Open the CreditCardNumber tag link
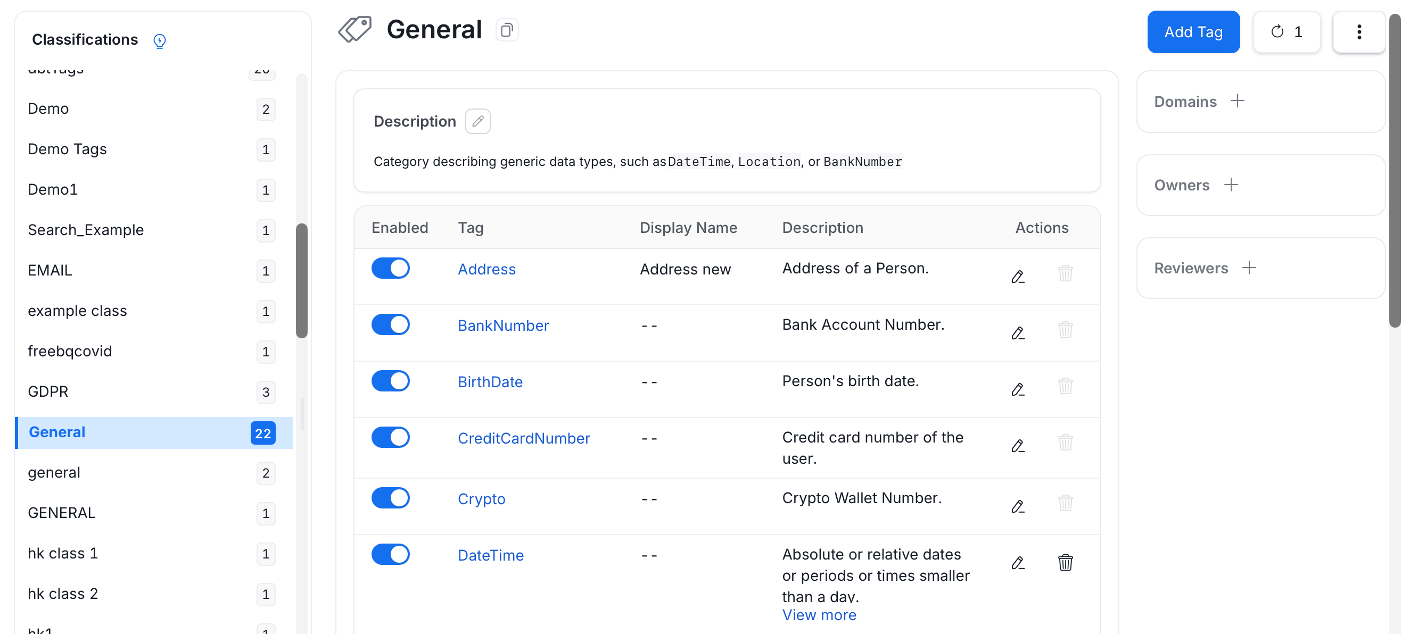 [x=523, y=438]
